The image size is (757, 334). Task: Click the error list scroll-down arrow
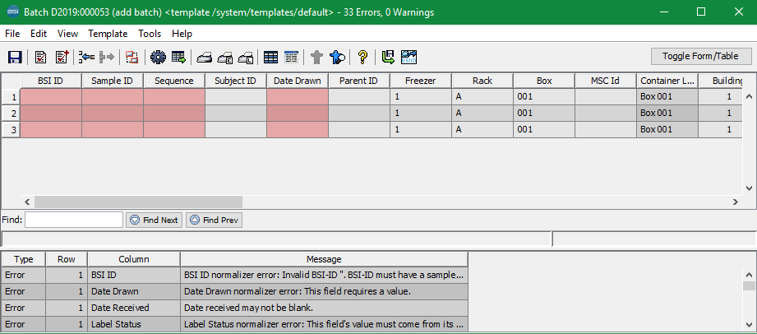coord(749,325)
